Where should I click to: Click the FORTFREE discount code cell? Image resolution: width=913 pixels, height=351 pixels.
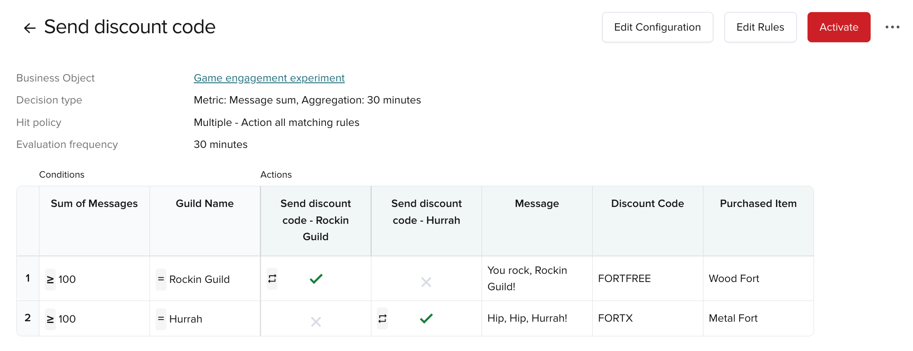pyautogui.click(x=624, y=279)
